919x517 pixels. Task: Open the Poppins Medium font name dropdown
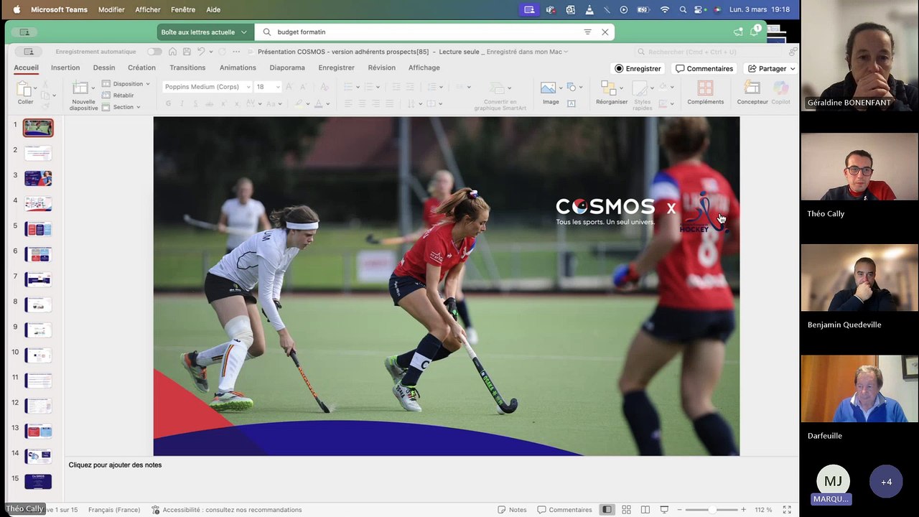(248, 87)
